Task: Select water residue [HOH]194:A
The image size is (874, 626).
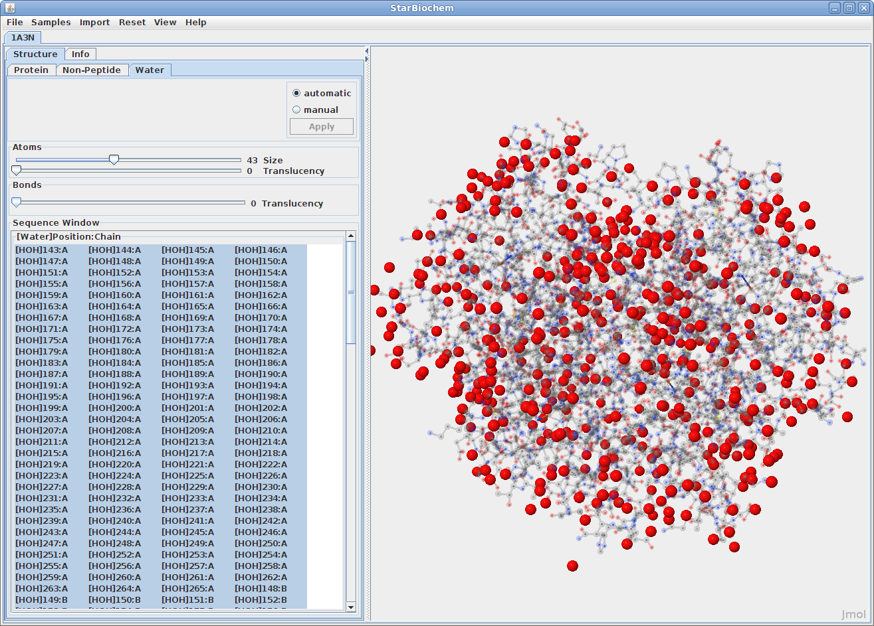Action: click(x=261, y=385)
